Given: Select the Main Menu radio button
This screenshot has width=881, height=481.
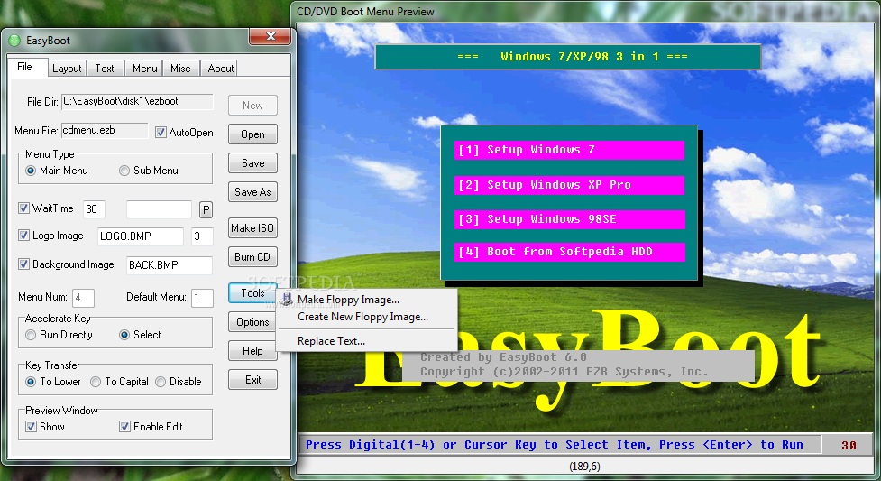Looking at the screenshot, I should (31, 171).
